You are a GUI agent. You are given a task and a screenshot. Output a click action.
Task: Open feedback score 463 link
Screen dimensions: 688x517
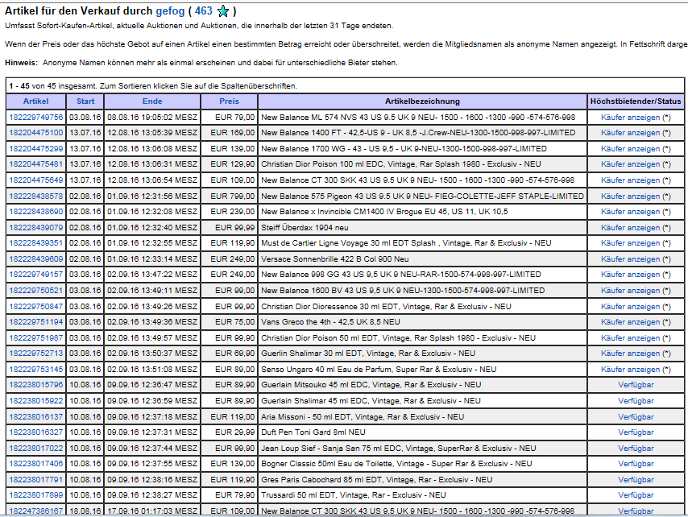pos(204,11)
